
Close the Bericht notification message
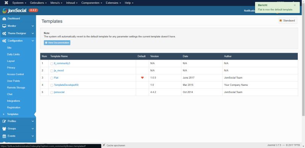click(295, 5)
